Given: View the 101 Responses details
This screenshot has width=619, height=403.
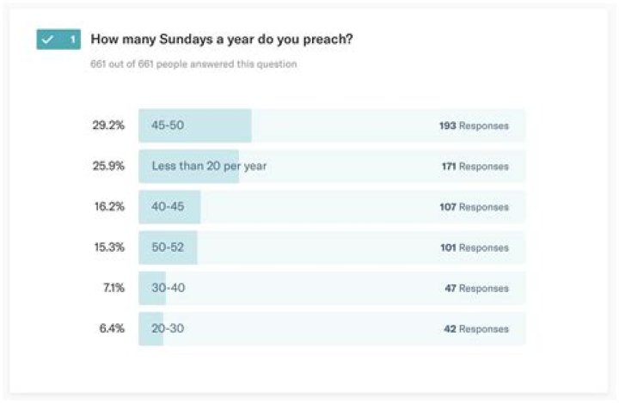Looking at the screenshot, I should 474,247.
